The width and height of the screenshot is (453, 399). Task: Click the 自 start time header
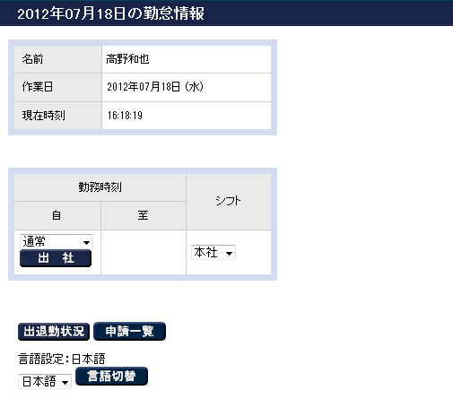pyautogui.click(x=57, y=215)
